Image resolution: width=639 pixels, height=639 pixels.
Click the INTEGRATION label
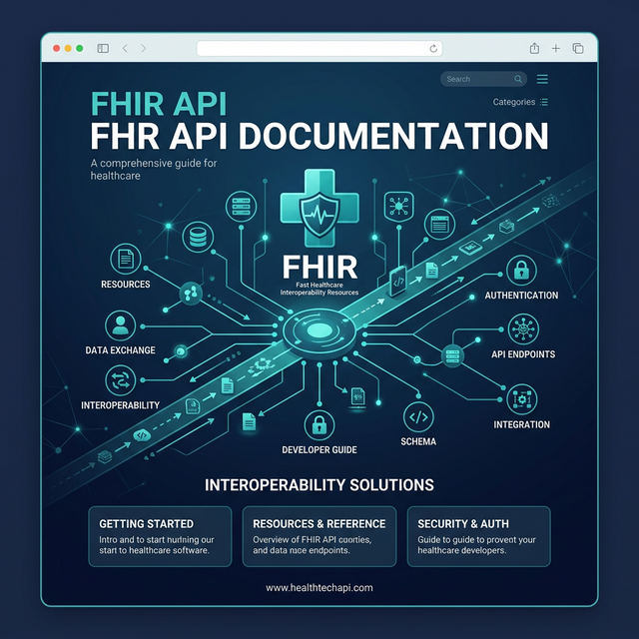tap(521, 424)
